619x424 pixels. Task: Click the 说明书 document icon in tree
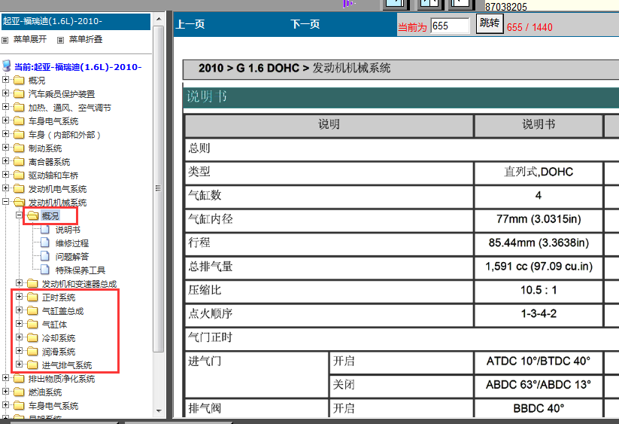pos(45,229)
